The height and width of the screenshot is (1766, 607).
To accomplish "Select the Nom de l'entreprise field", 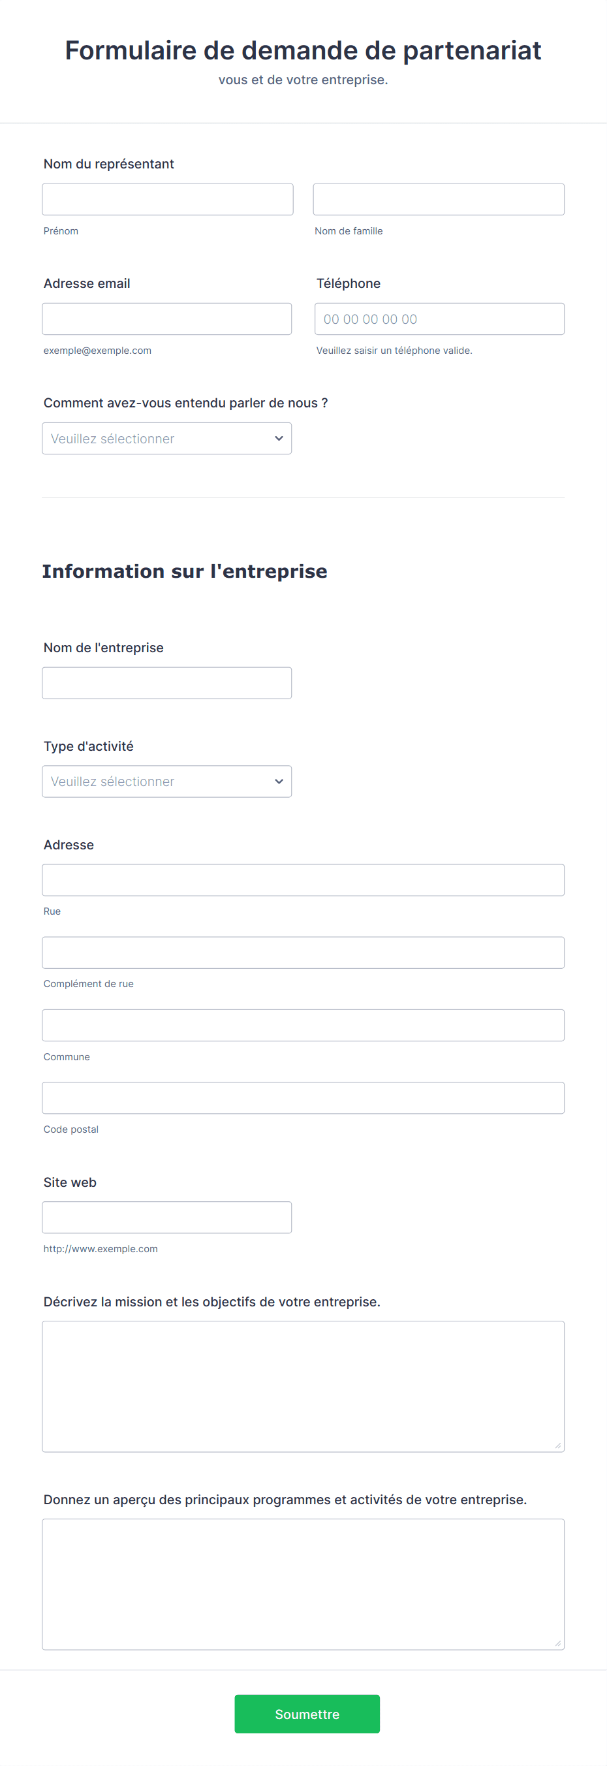I will [x=166, y=682].
